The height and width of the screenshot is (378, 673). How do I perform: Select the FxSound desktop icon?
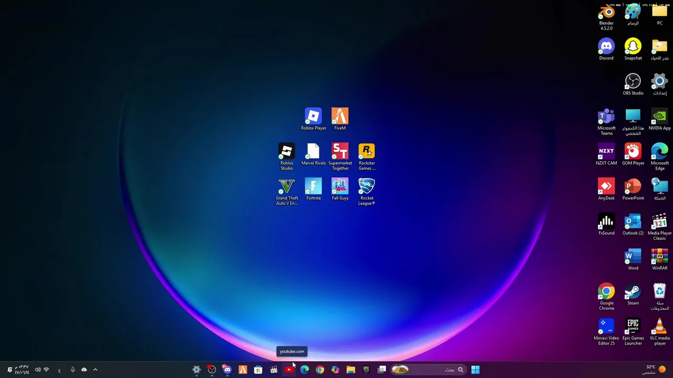(x=606, y=224)
